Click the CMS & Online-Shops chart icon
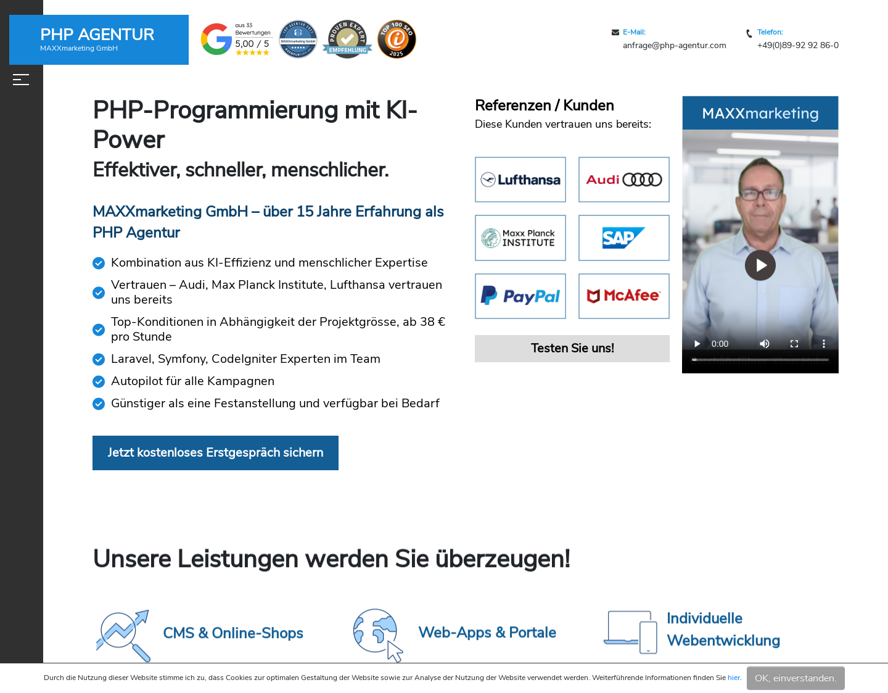The width and height of the screenshot is (888, 693). (123, 636)
